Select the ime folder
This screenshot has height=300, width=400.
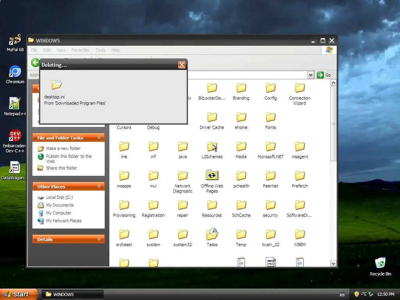(x=124, y=150)
